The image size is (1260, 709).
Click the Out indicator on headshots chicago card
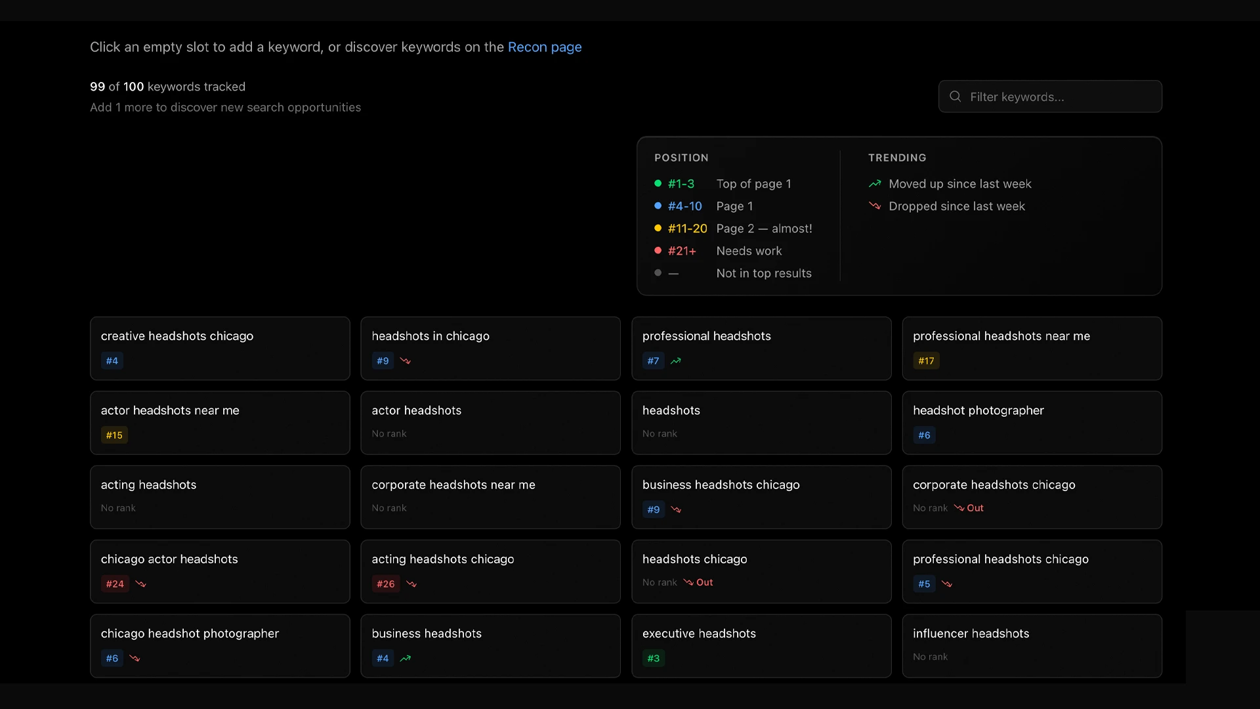point(698,582)
